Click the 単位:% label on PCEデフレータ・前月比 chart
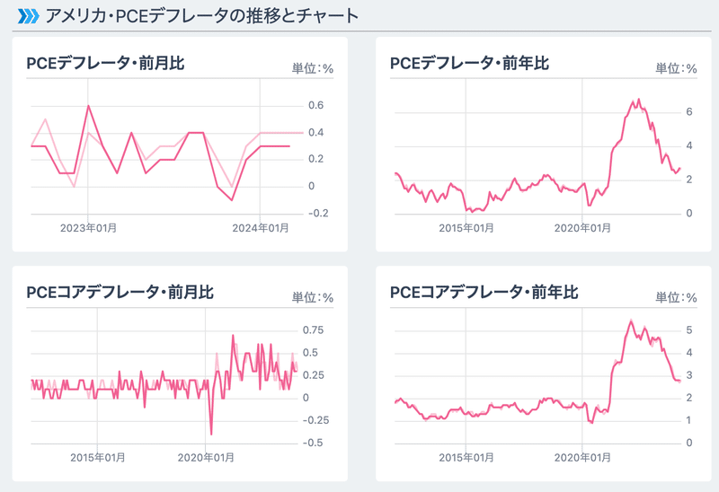Screen dimensions: 719x492 click(x=312, y=68)
